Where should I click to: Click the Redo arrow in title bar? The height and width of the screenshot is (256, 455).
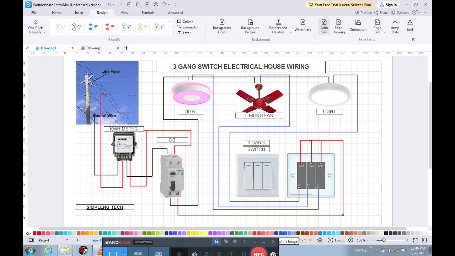click(120, 5)
